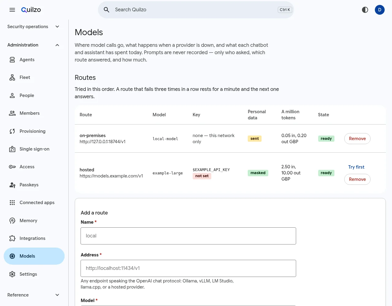Click the 'not set' key badge
This screenshot has width=392, height=306.
click(x=202, y=176)
